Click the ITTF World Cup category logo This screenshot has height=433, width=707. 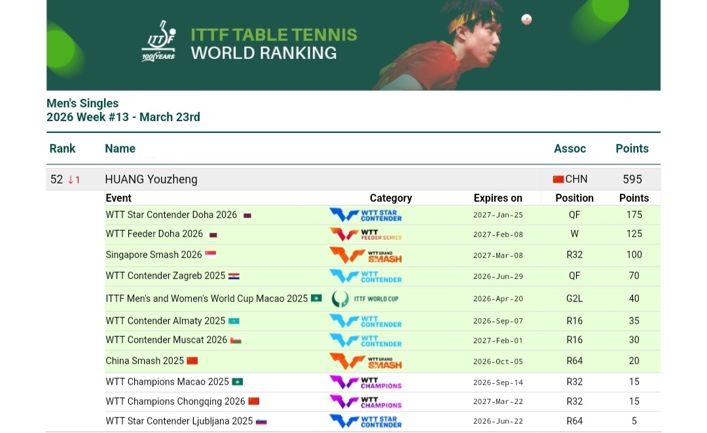pos(365,299)
